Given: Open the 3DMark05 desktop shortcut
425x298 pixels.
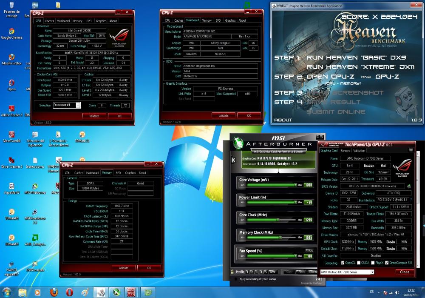Looking at the screenshot, I should (11, 240).
